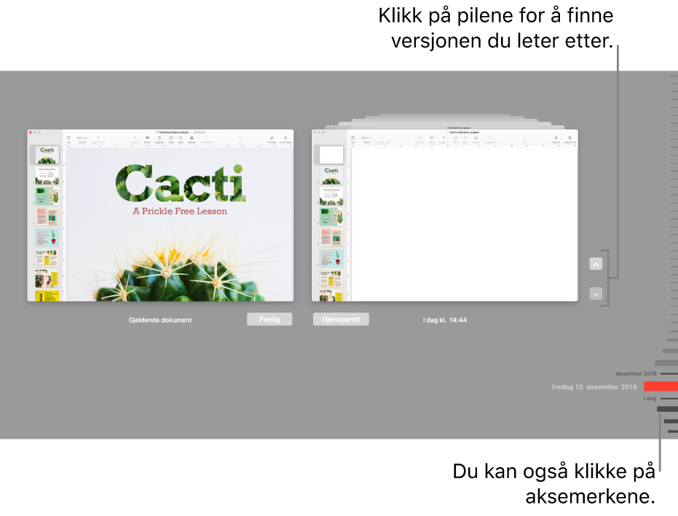Click the 'I dag kl. 14:44' version label
This screenshot has height=516, width=678.
point(445,320)
